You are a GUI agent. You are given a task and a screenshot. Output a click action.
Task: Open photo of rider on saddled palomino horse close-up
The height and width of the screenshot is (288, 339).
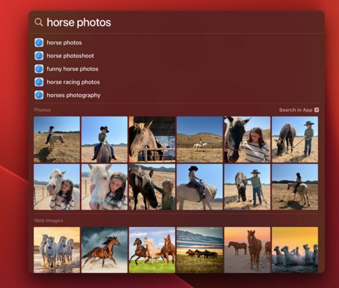pos(200,187)
